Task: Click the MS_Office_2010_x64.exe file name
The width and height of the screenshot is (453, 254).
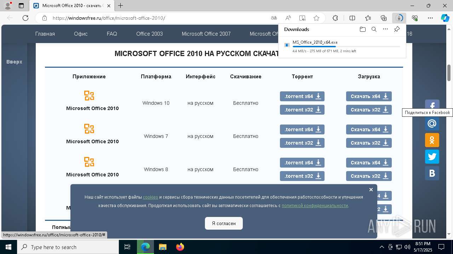Action: coord(315,42)
